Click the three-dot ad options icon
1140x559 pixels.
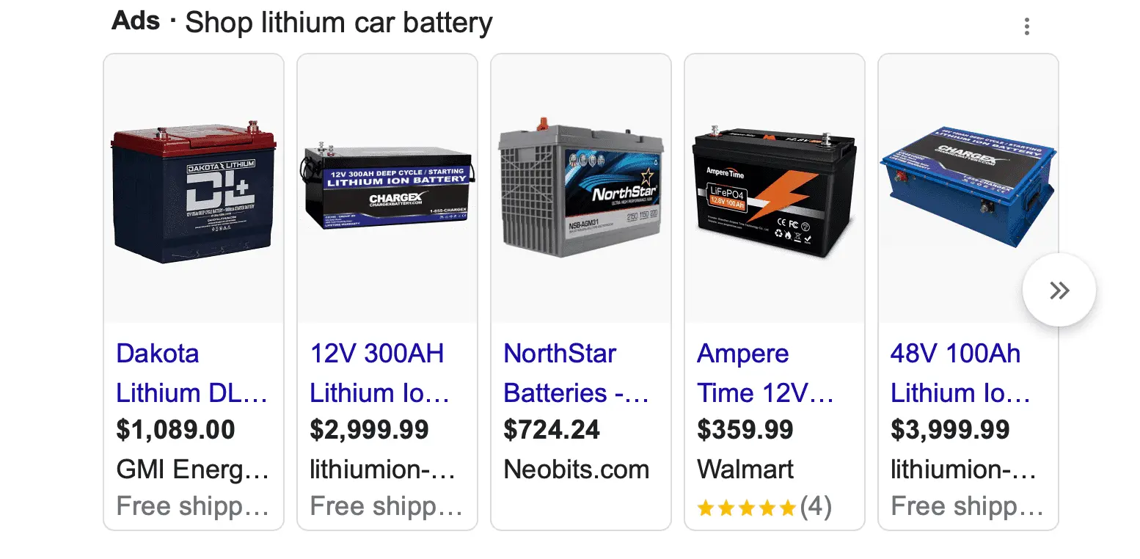(x=1026, y=27)
